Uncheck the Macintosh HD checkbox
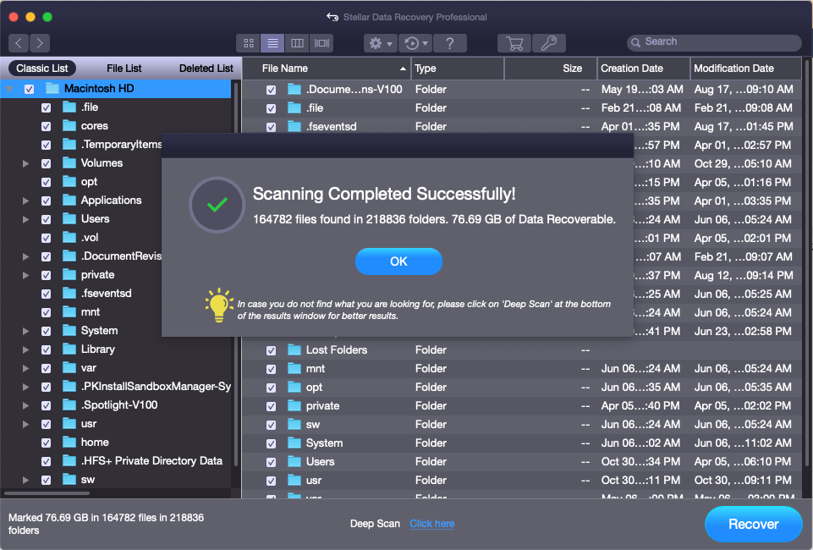The image size is (813, 550). (x=29, y=89)
